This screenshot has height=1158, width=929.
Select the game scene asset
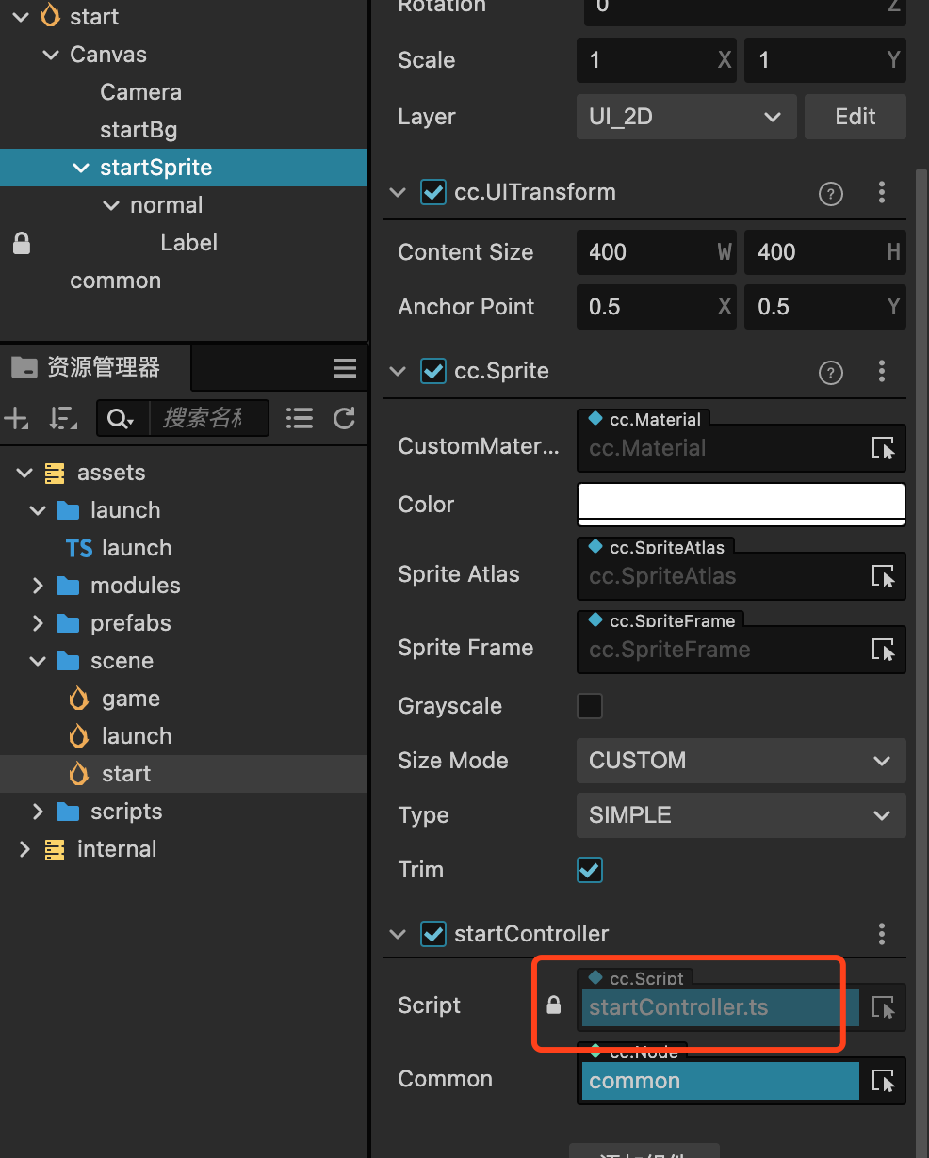coord(130,699)
